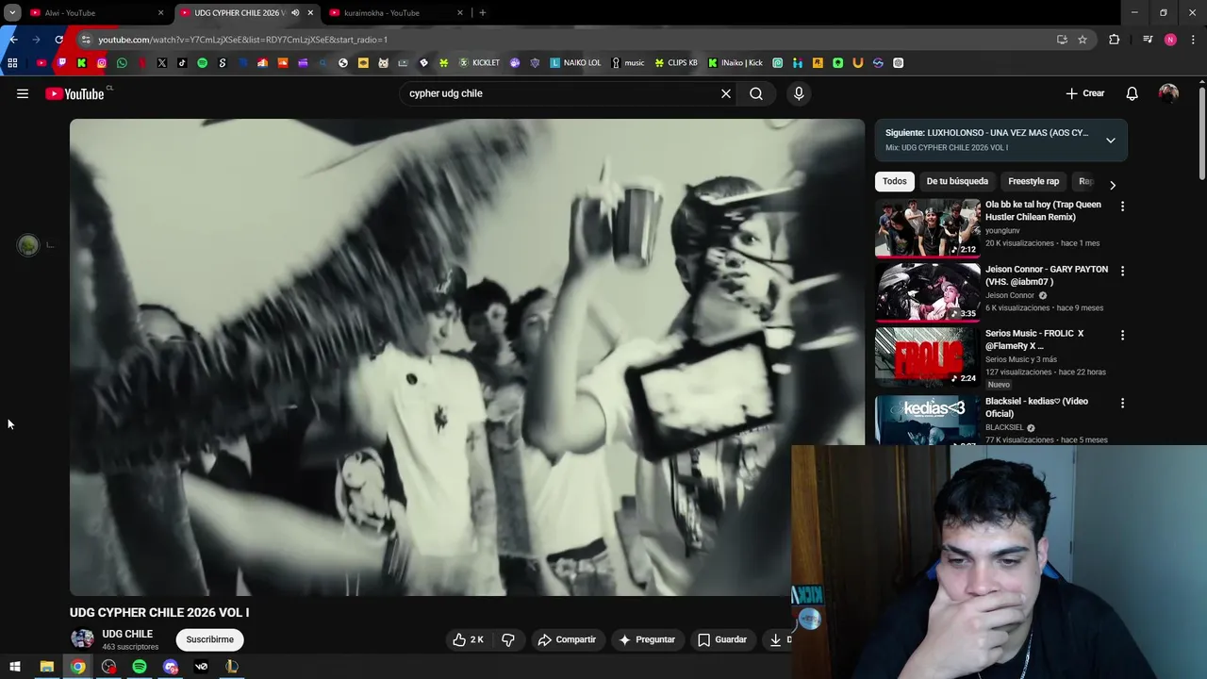Reload the page
The image size is (1207, 679).
click(x=58, y=40)
